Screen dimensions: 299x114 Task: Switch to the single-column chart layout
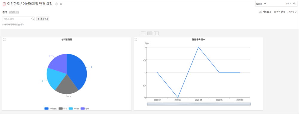tap(144, 34)
